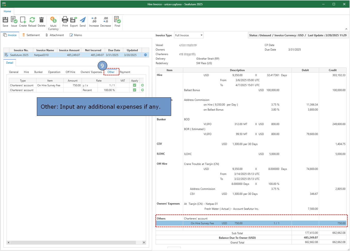350x251 pixels.
Task: Open the Invoice Type dropdown
Action: [x=201, y=35]
